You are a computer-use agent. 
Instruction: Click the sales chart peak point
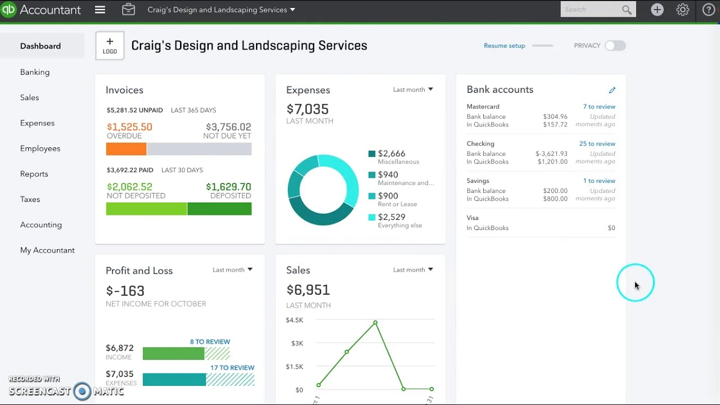(x=375, y=323)
